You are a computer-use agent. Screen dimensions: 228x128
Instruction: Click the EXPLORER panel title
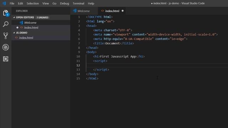(x=22, y=11)
